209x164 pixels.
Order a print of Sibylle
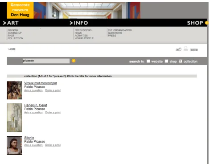click(x=53, y=145)
